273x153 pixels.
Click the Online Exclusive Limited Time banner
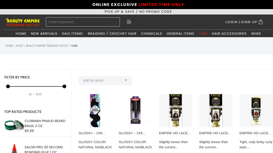(x=138, y=5)
